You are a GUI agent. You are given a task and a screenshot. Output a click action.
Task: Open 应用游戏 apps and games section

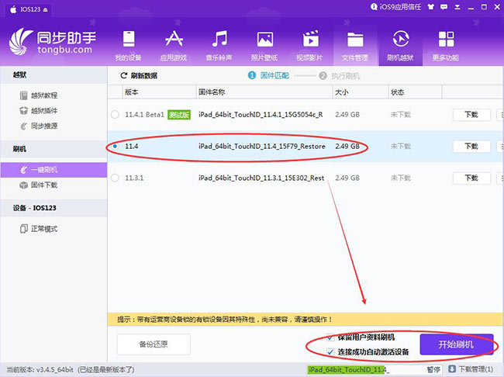click(174, 45)
